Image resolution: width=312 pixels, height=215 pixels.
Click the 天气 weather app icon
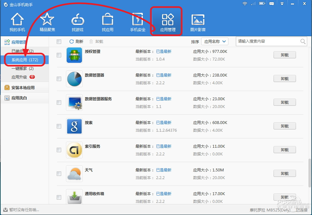[74, 174]
